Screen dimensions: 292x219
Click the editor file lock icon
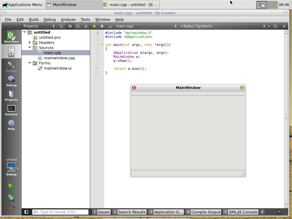pyautogui.click(x=110, y=26)
